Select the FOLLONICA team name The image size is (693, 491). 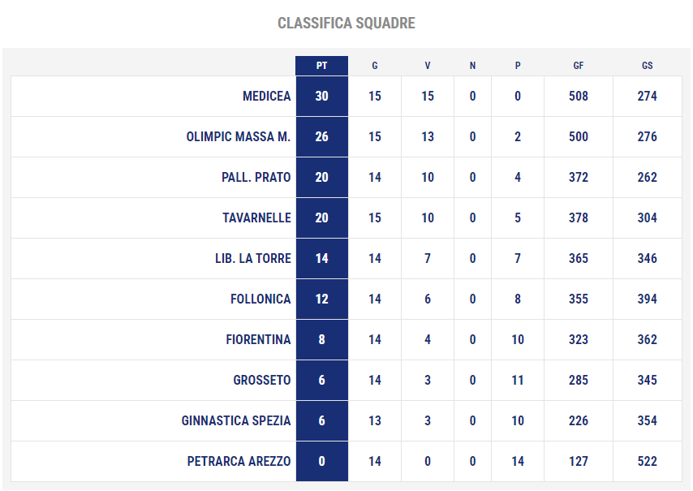click(260, 299)
